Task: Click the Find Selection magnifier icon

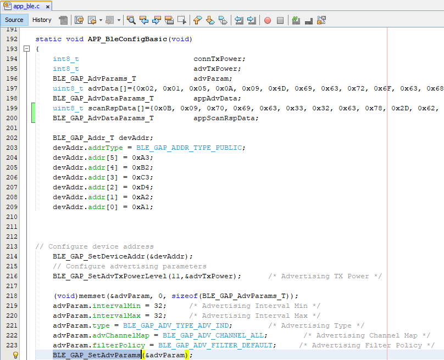Action: (x=131, y=20)
